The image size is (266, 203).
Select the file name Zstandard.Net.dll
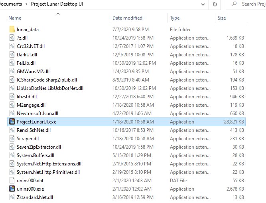[35, 197]
